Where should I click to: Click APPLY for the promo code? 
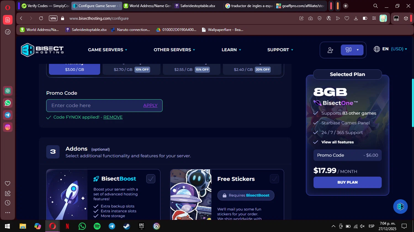150,105
